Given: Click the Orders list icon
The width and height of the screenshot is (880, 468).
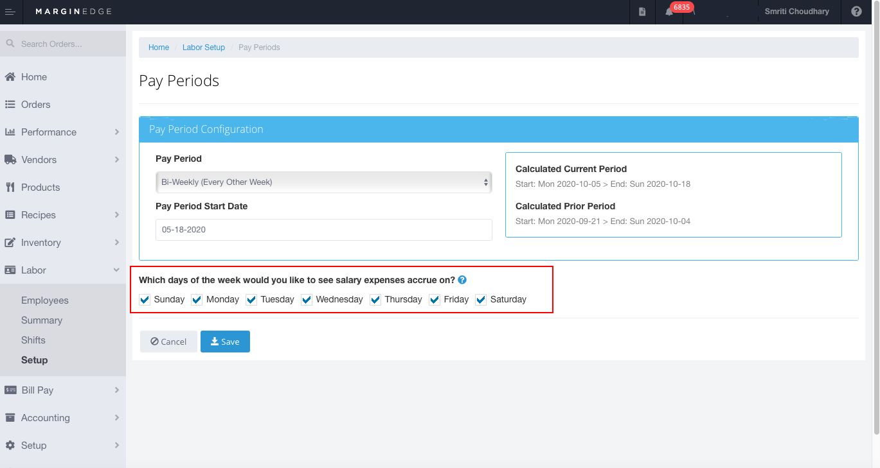Looking at the screenshot, I should coord(10,105).
